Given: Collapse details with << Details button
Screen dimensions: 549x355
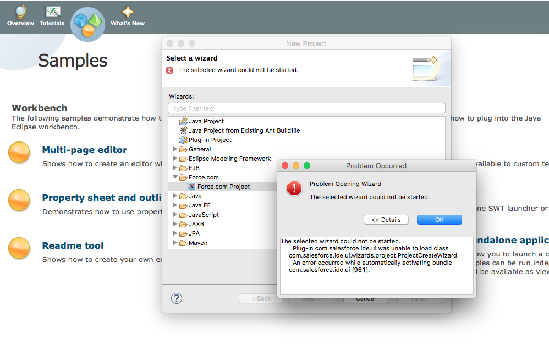Looking at the screenshot, I should click(386, 220).
